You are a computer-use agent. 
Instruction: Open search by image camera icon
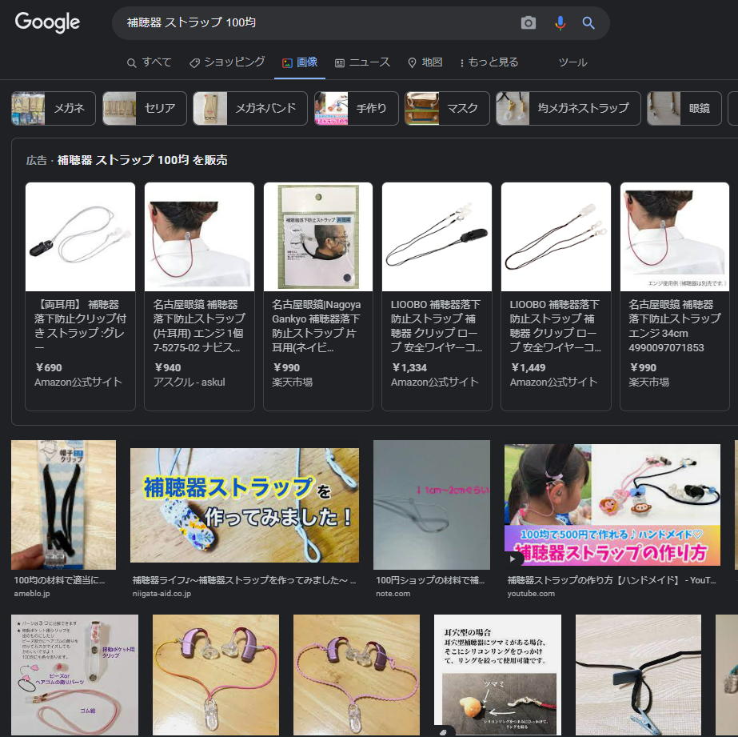tap(529, 23)
